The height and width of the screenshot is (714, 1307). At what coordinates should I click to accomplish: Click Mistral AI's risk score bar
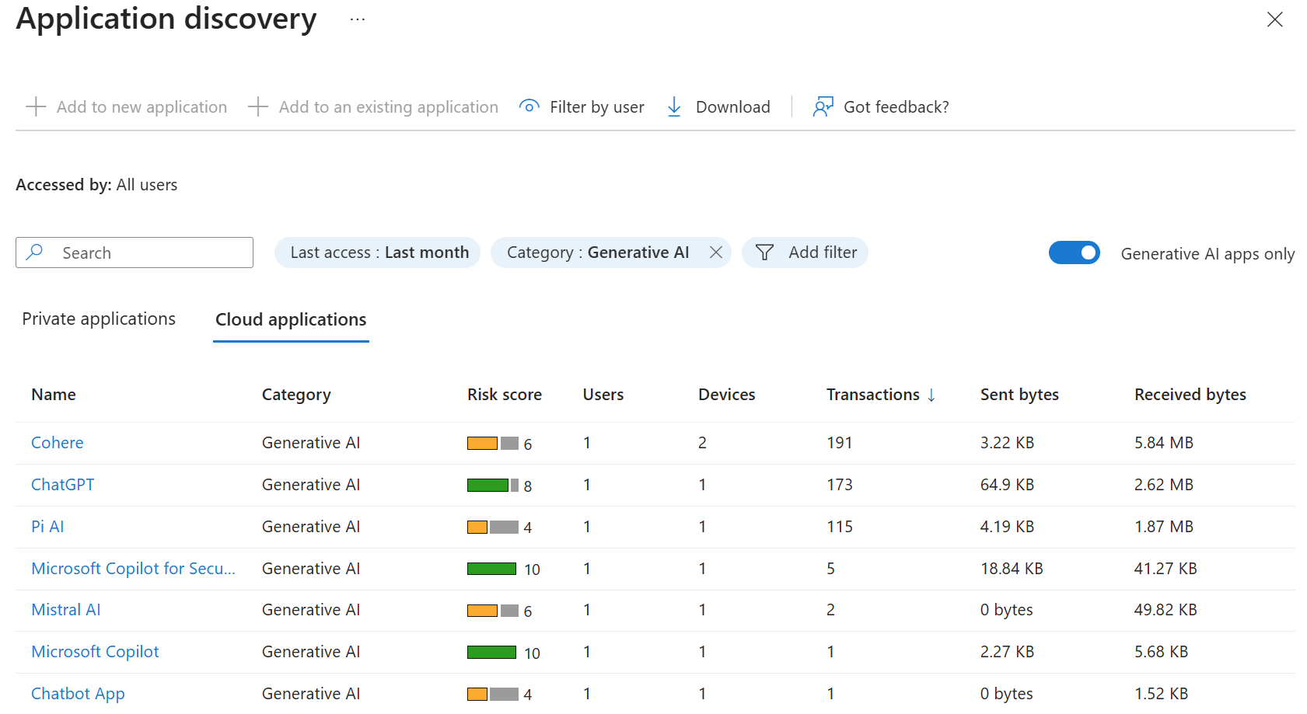[x=493, y=611]
